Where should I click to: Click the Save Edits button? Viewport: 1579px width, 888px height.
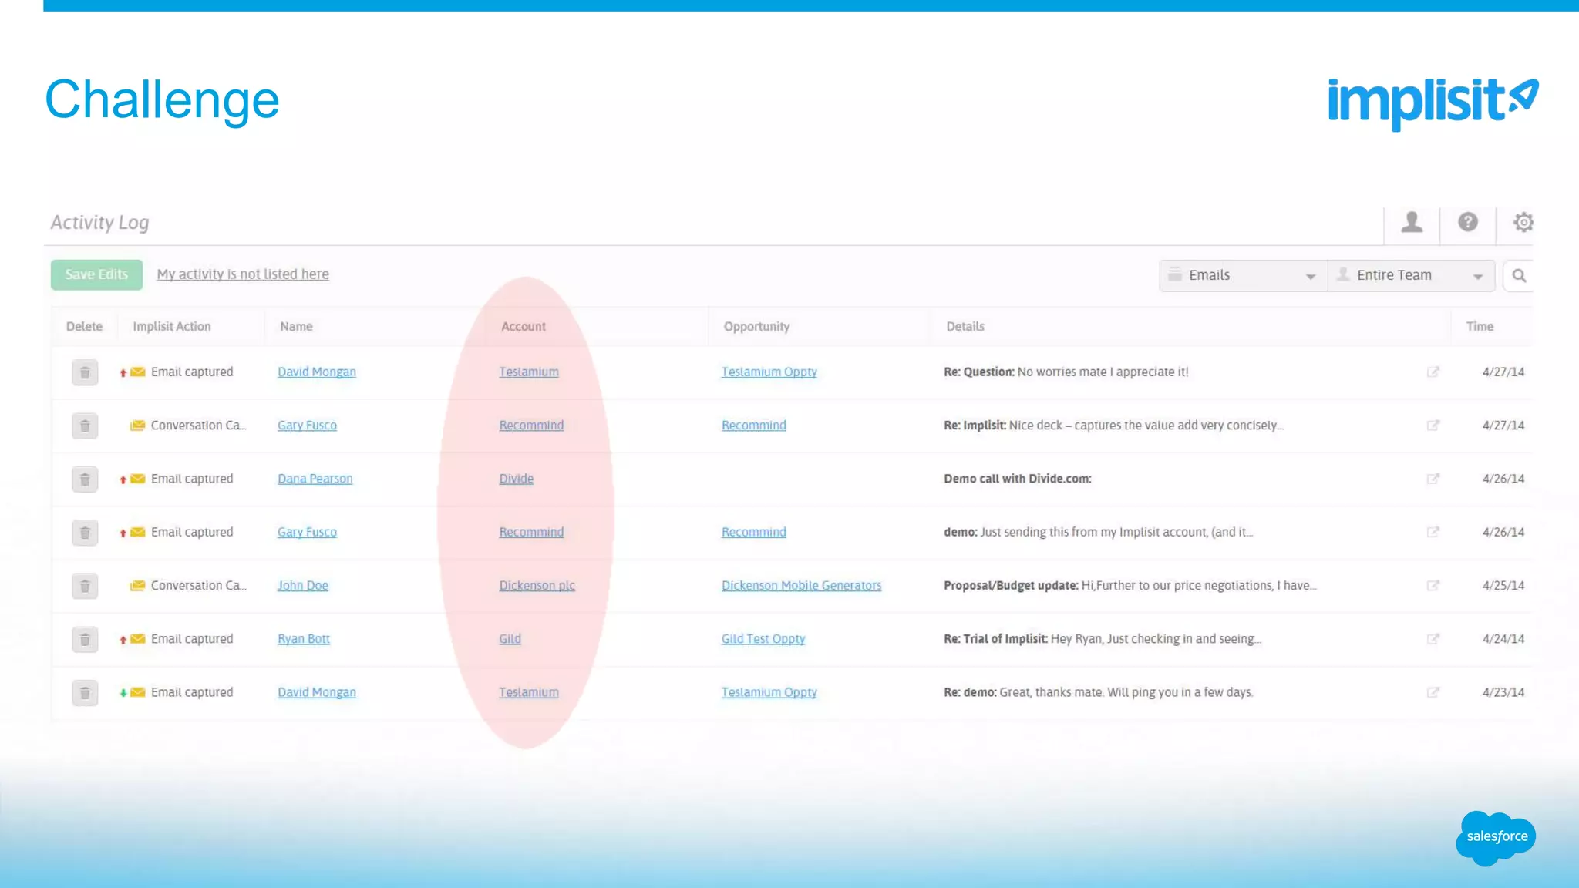click(96, 275)
